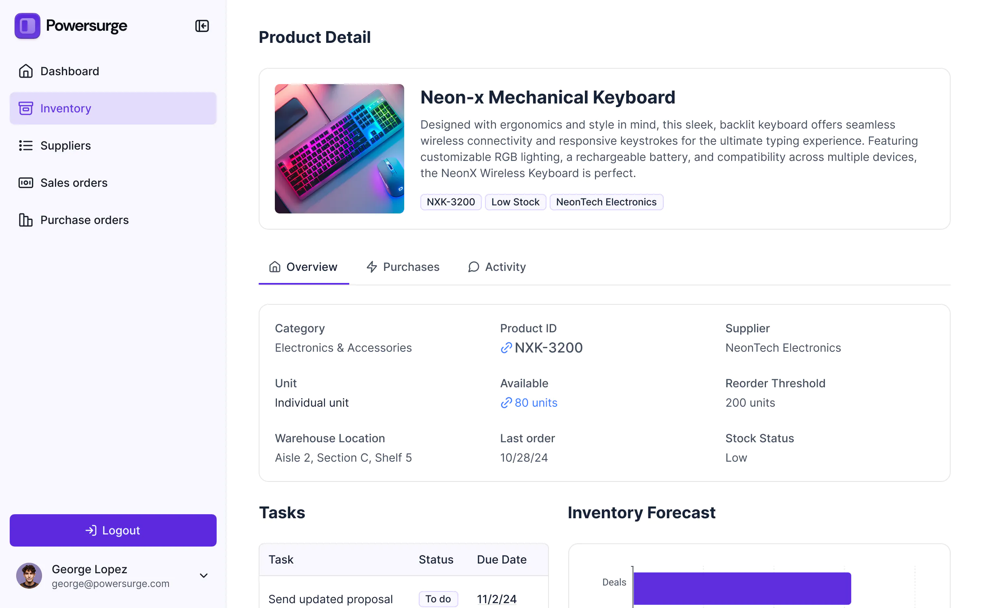The width and height of the screenshot is (983, 608).
Task: Click the link icon beside NXK-3200 Product ID
Action: point(506,348)
